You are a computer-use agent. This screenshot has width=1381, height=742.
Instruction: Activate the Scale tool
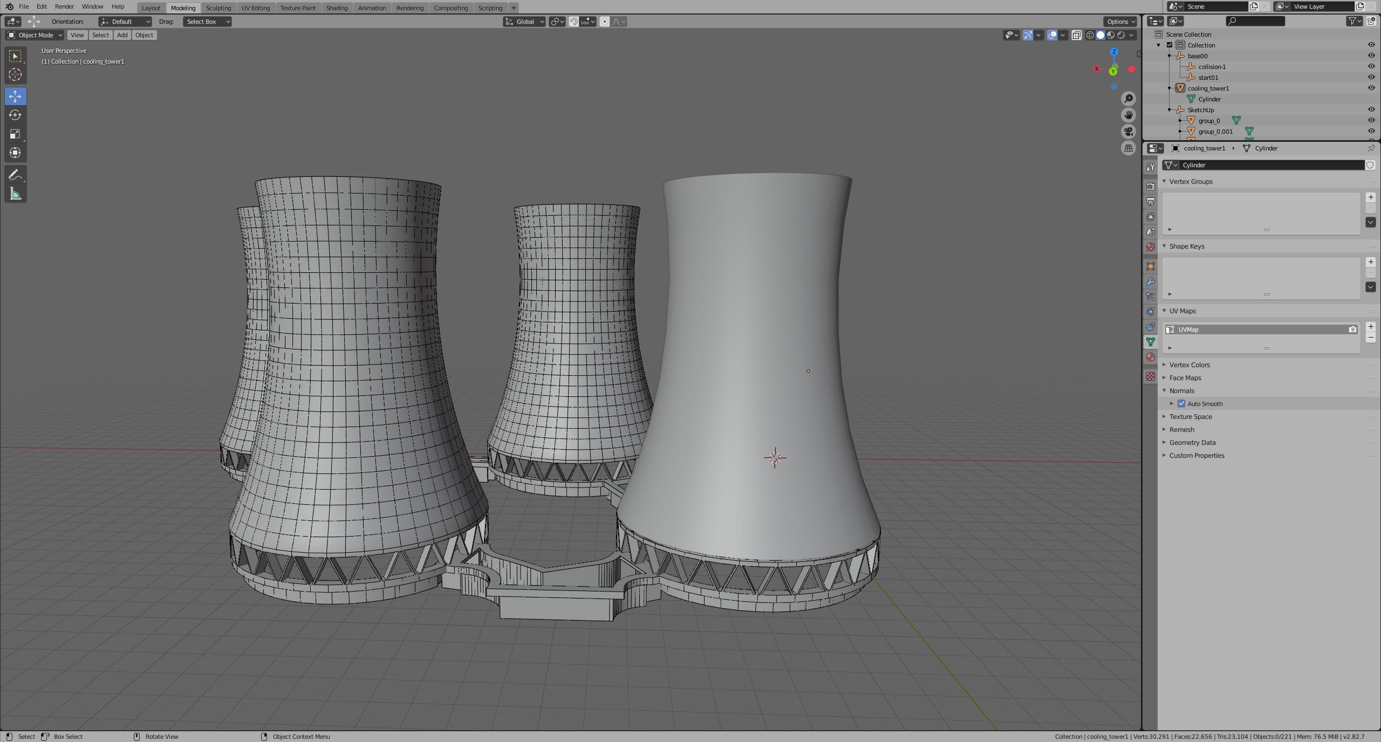click(15, 134)
